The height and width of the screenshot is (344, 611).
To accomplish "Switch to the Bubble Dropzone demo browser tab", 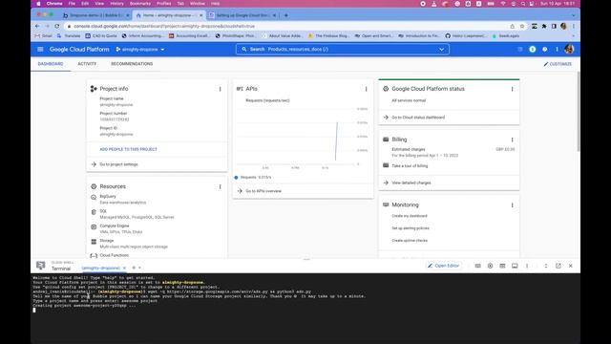I will (x=95, y=15).
